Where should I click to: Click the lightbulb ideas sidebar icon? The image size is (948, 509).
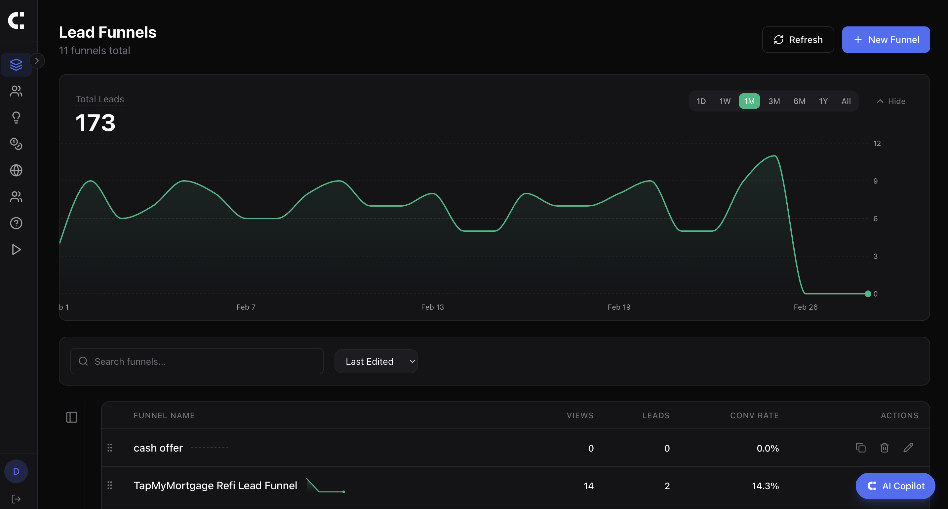(16, 117)
